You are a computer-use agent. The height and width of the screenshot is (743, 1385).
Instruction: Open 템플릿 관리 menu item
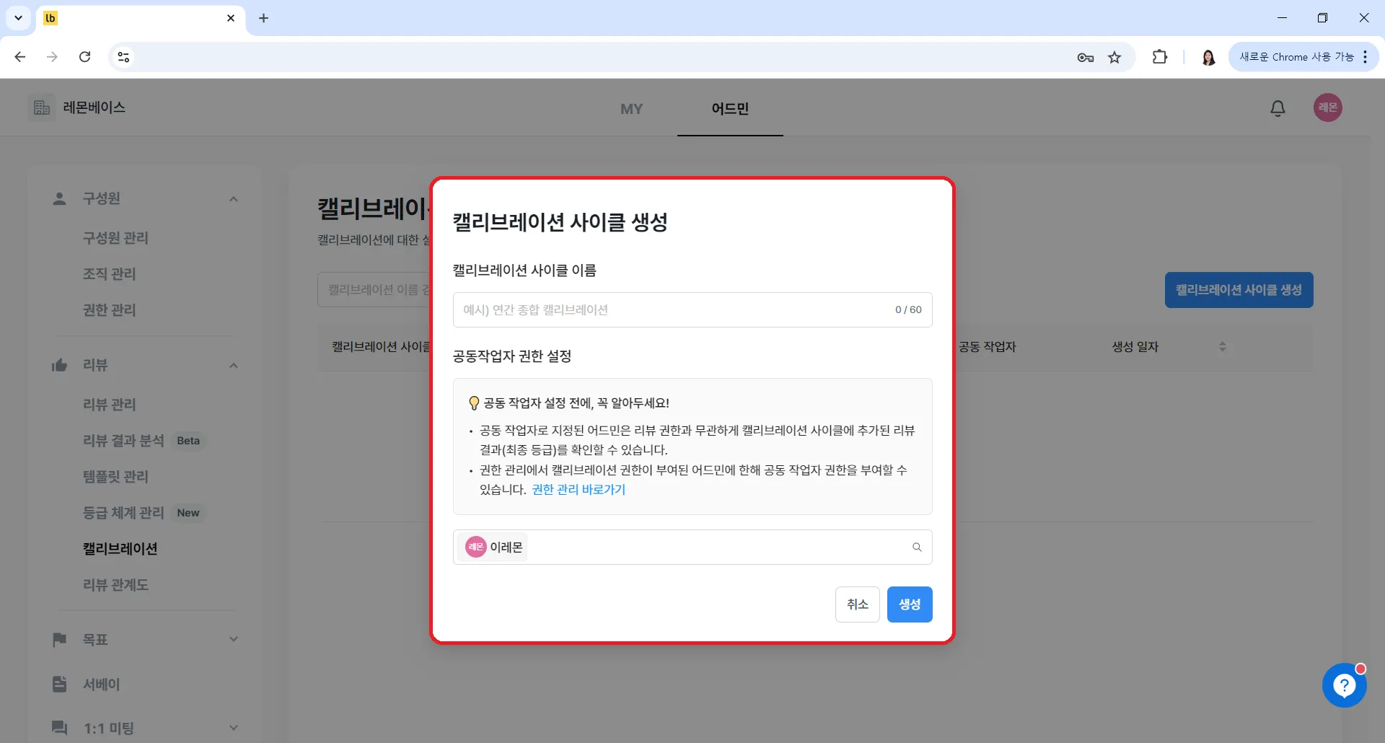(115, 477)
